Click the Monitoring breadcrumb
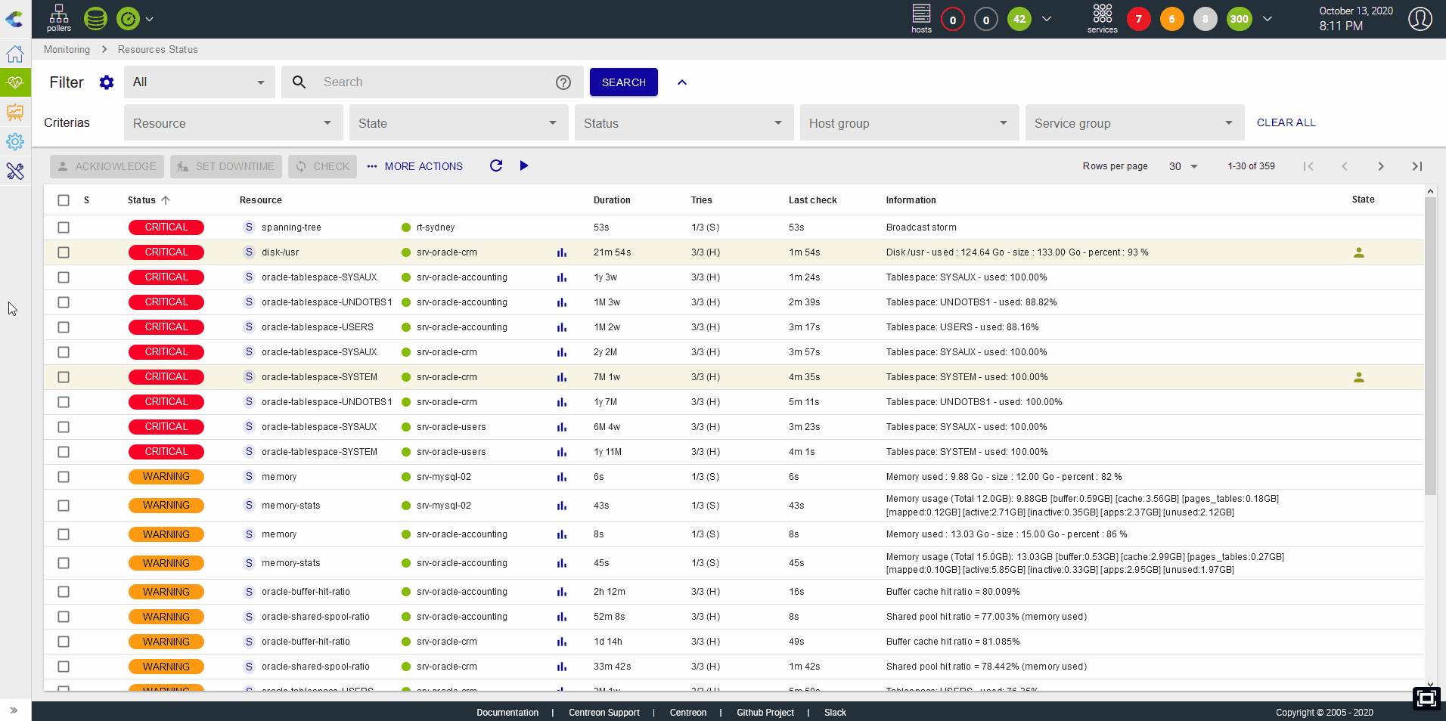Viewport: 1446px width, 721px height. [x=67, y=49]
